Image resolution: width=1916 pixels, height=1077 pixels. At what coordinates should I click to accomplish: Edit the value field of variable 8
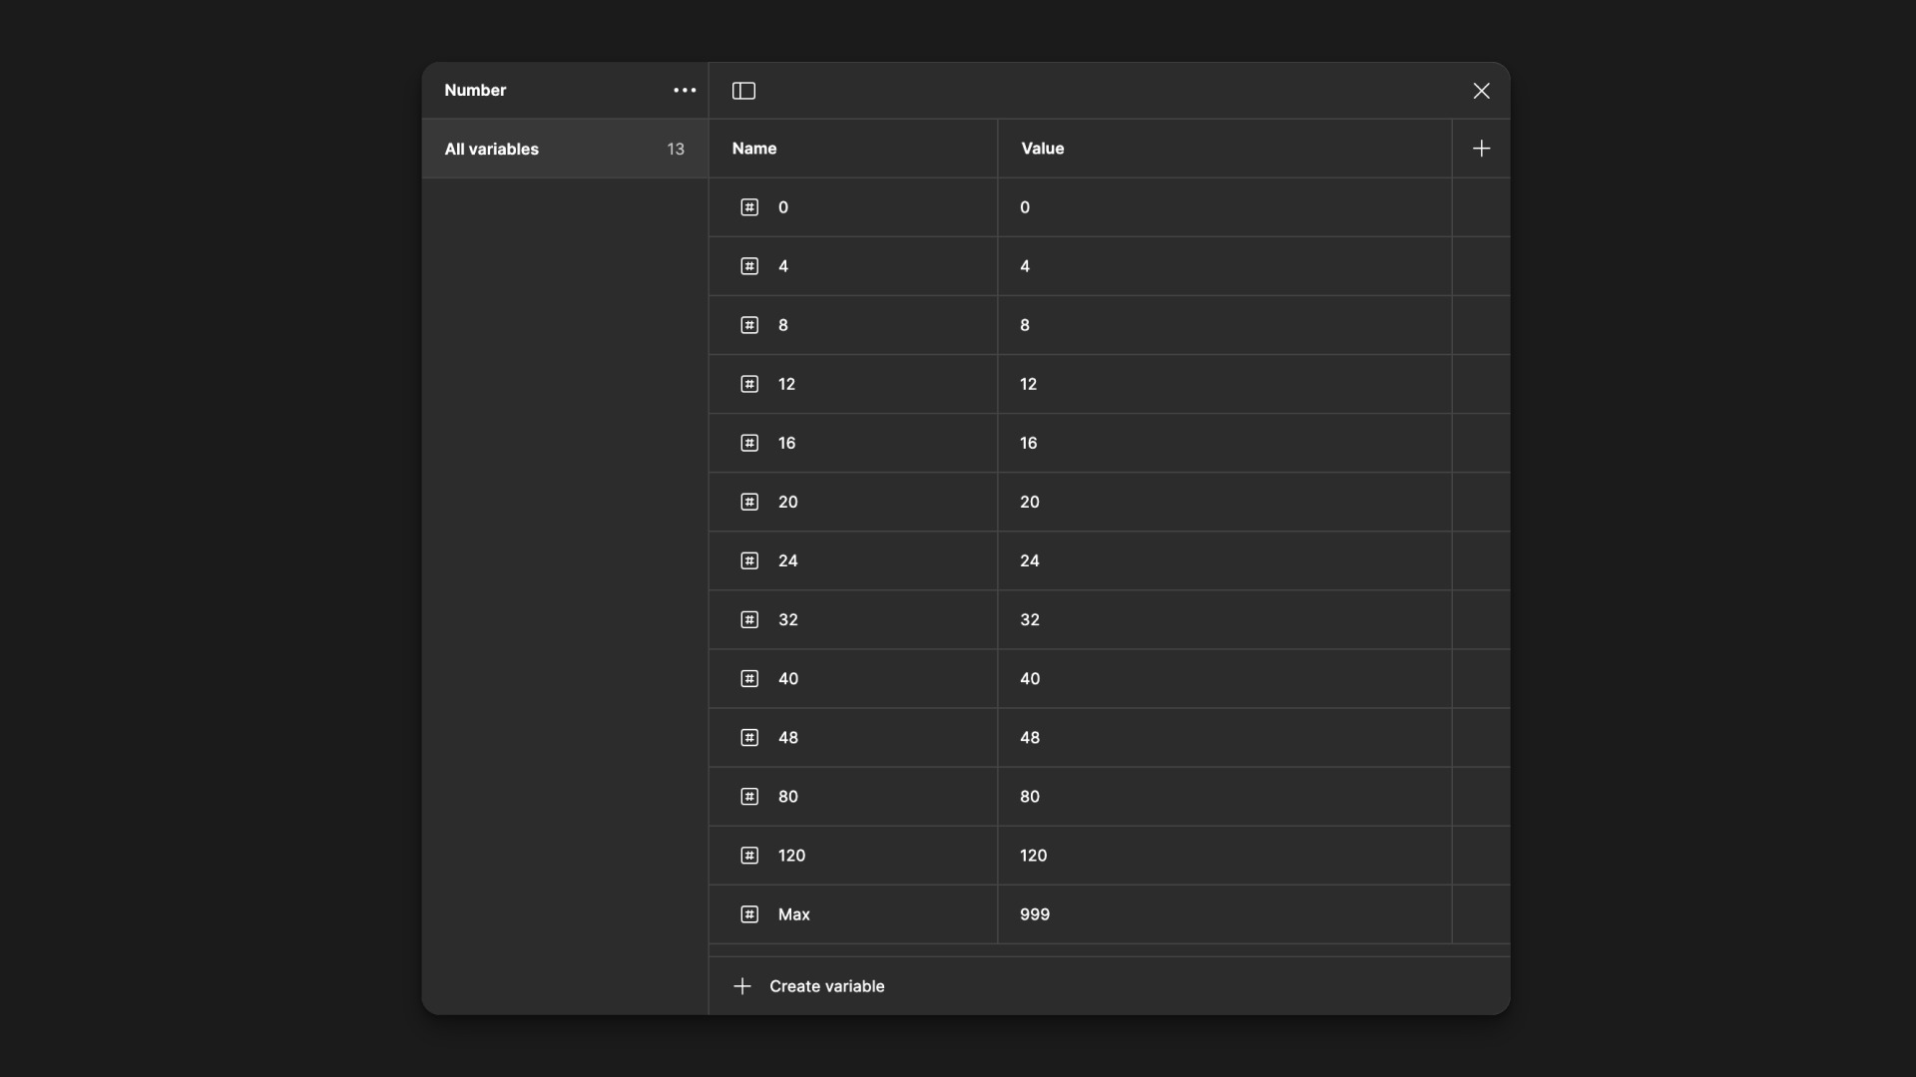pyautogui.click(x=1224, y=325)
